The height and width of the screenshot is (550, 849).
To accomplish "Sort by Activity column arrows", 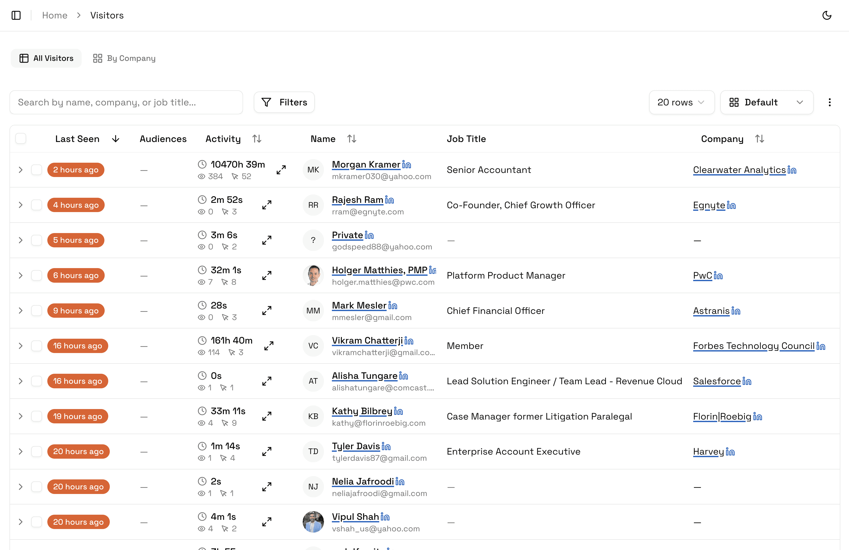I will [257, 139].
